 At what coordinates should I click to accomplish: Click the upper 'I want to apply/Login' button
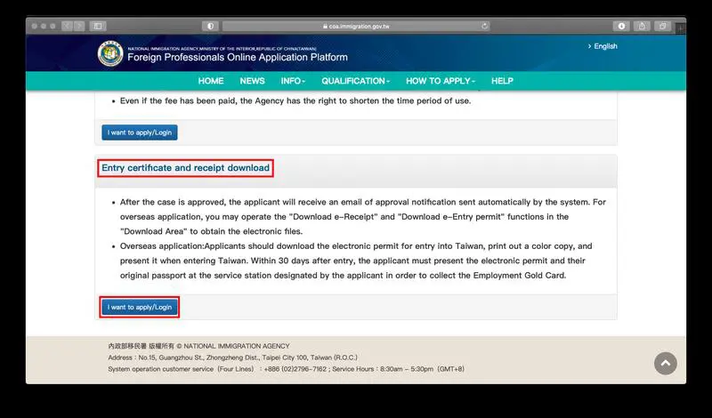coord(140,132)
